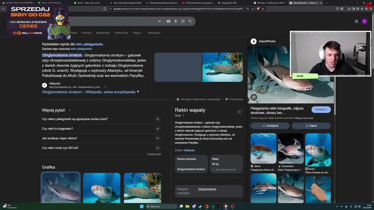Open the nurse shark photo in featured snippet
This screenshot has width=374, height=210.
click(223, 67)
